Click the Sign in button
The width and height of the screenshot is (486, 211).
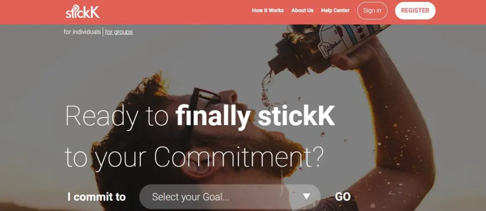click(x=372, y=10)
